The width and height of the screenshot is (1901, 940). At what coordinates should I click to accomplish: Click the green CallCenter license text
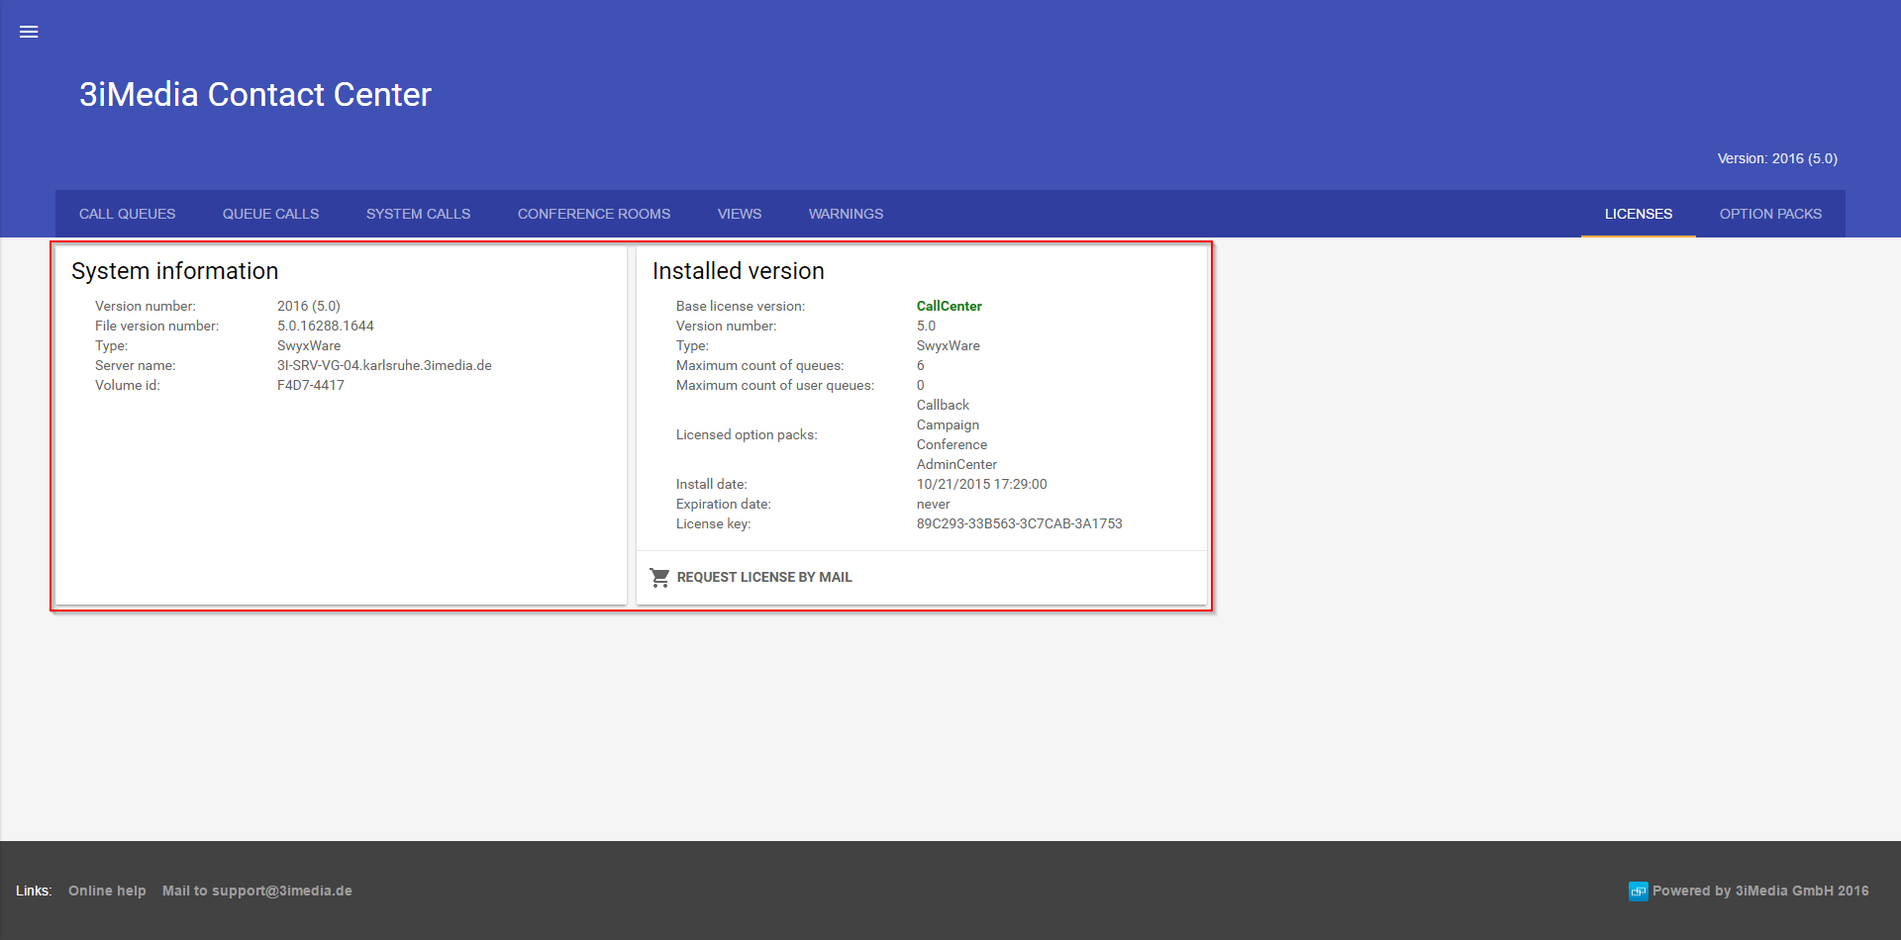(949, 306)
